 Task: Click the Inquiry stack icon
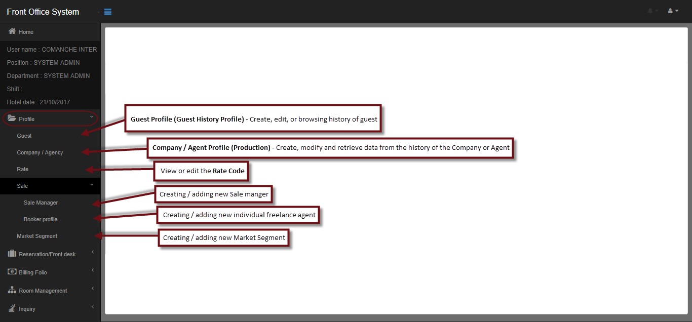point(12,308)
